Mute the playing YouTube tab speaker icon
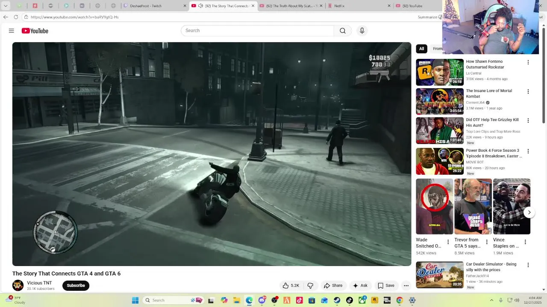Viewport: 547px width, 307px height. coord(201,6)
